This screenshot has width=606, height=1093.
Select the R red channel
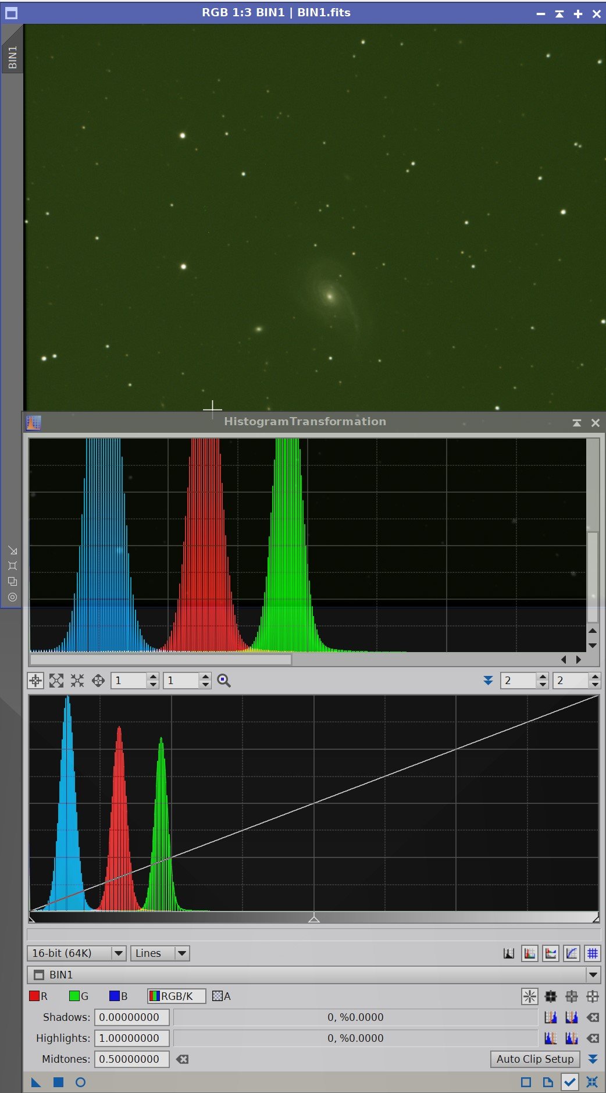pos(38,996)
